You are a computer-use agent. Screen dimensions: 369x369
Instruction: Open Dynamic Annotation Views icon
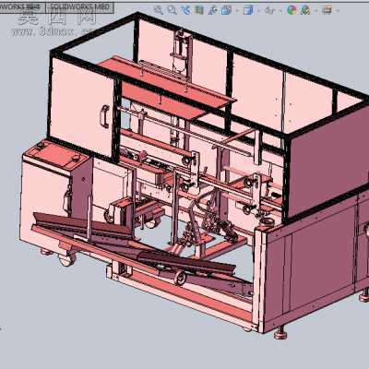click(x=213, y=10)
